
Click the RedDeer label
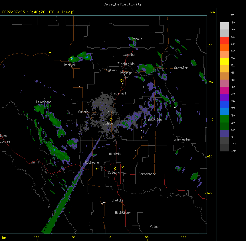coord(126,73)
